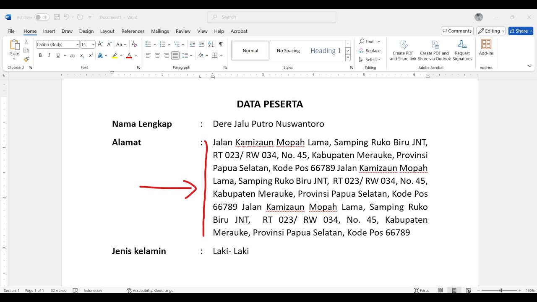
Task: Toggle Italic formatting
Action: click(49, 55)
